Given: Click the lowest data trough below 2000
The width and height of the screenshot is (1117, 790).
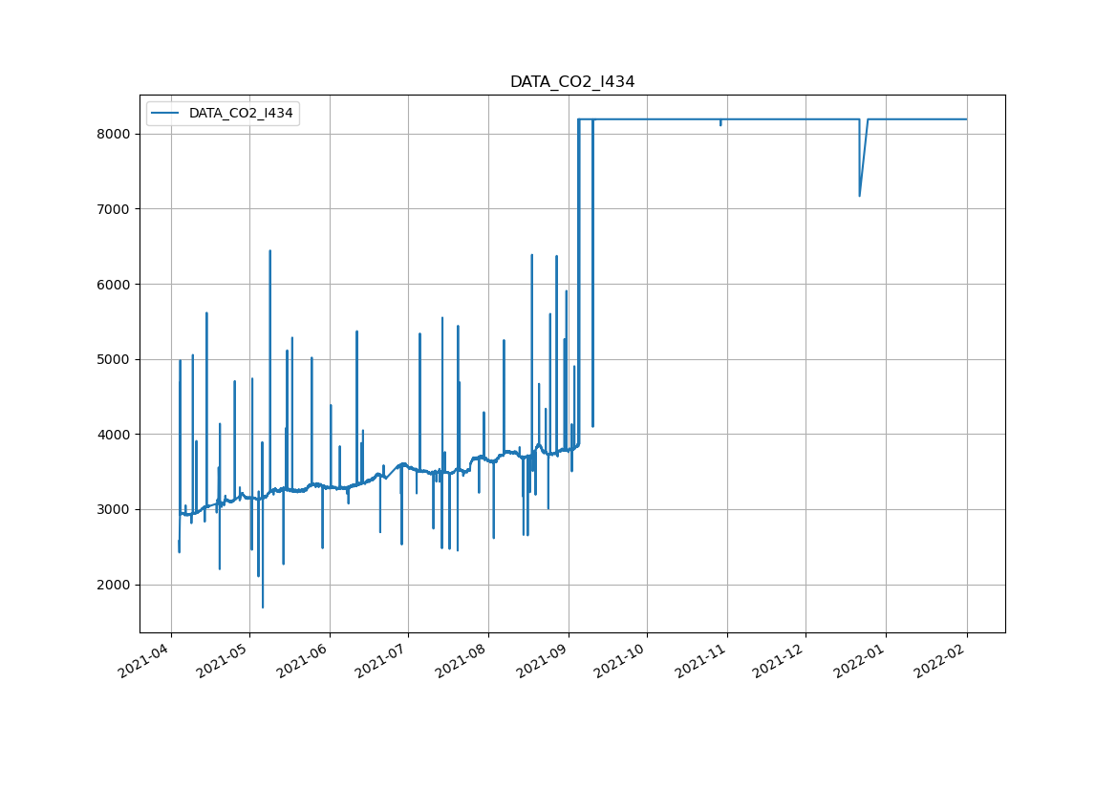Looking at the screenshot, I should (x=263, y=607).
